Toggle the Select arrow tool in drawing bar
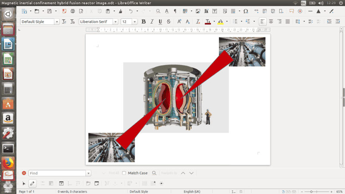345x194 pixels. 24,183
